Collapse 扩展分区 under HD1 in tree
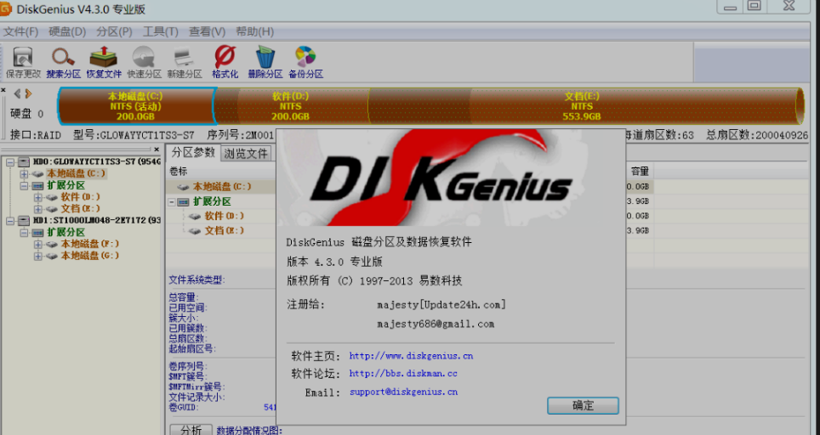This screenshot has height=435, width=820. [24, 233]
